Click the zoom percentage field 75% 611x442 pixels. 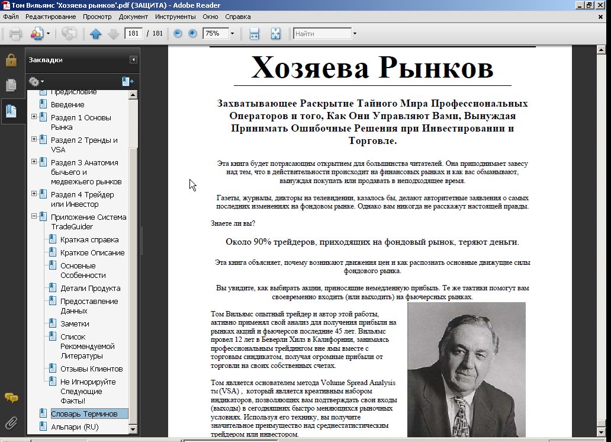coord(216,34)
